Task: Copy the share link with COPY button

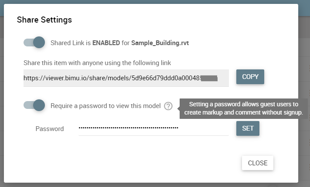Action: (250, 77)
